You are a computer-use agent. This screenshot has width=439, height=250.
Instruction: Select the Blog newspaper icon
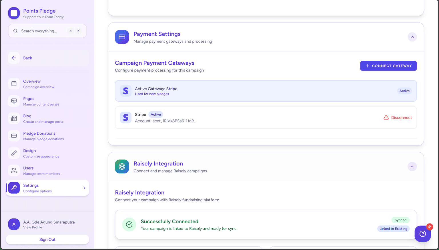[x=14, y=118]
